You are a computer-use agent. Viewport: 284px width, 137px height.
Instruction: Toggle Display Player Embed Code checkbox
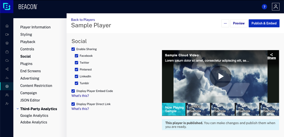click(73, 91)
